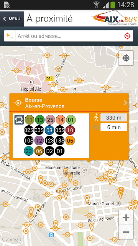This screenshot has height=246, width=138.
Task: Tap the train station icon on the map
Action: 51,235
